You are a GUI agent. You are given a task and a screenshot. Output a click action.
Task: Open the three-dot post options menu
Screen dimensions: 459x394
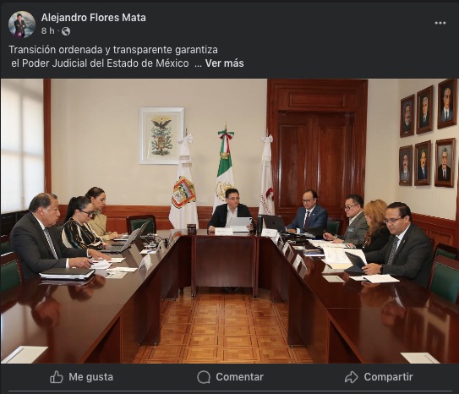click(440, 23)
